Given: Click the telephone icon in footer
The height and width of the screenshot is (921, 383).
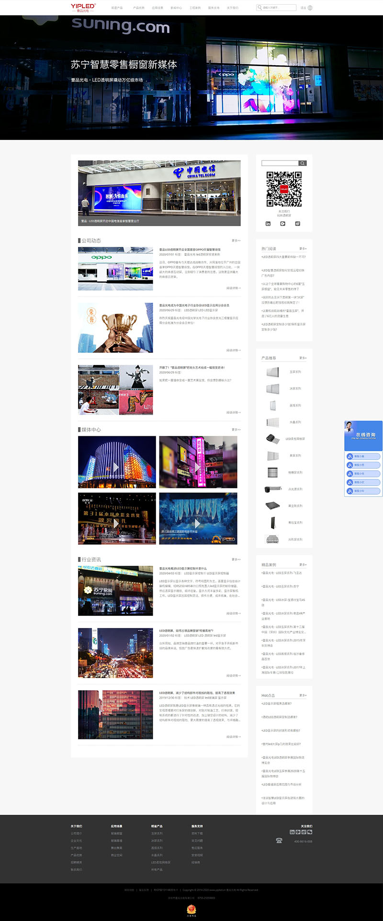Looking at the screenshot, I should 279,841.
